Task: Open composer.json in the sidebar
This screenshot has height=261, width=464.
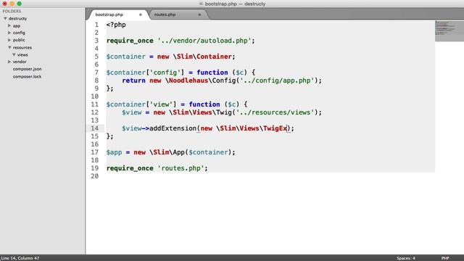Action: [x=28, y=69]
